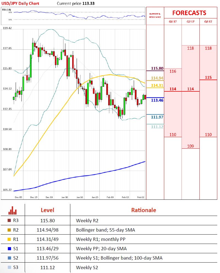Click the Dec 09 date axis label
Viewport: 220px width, 273px height.
[18, 197]
